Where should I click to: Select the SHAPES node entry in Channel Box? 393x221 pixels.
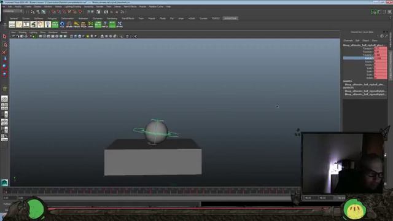365,85
